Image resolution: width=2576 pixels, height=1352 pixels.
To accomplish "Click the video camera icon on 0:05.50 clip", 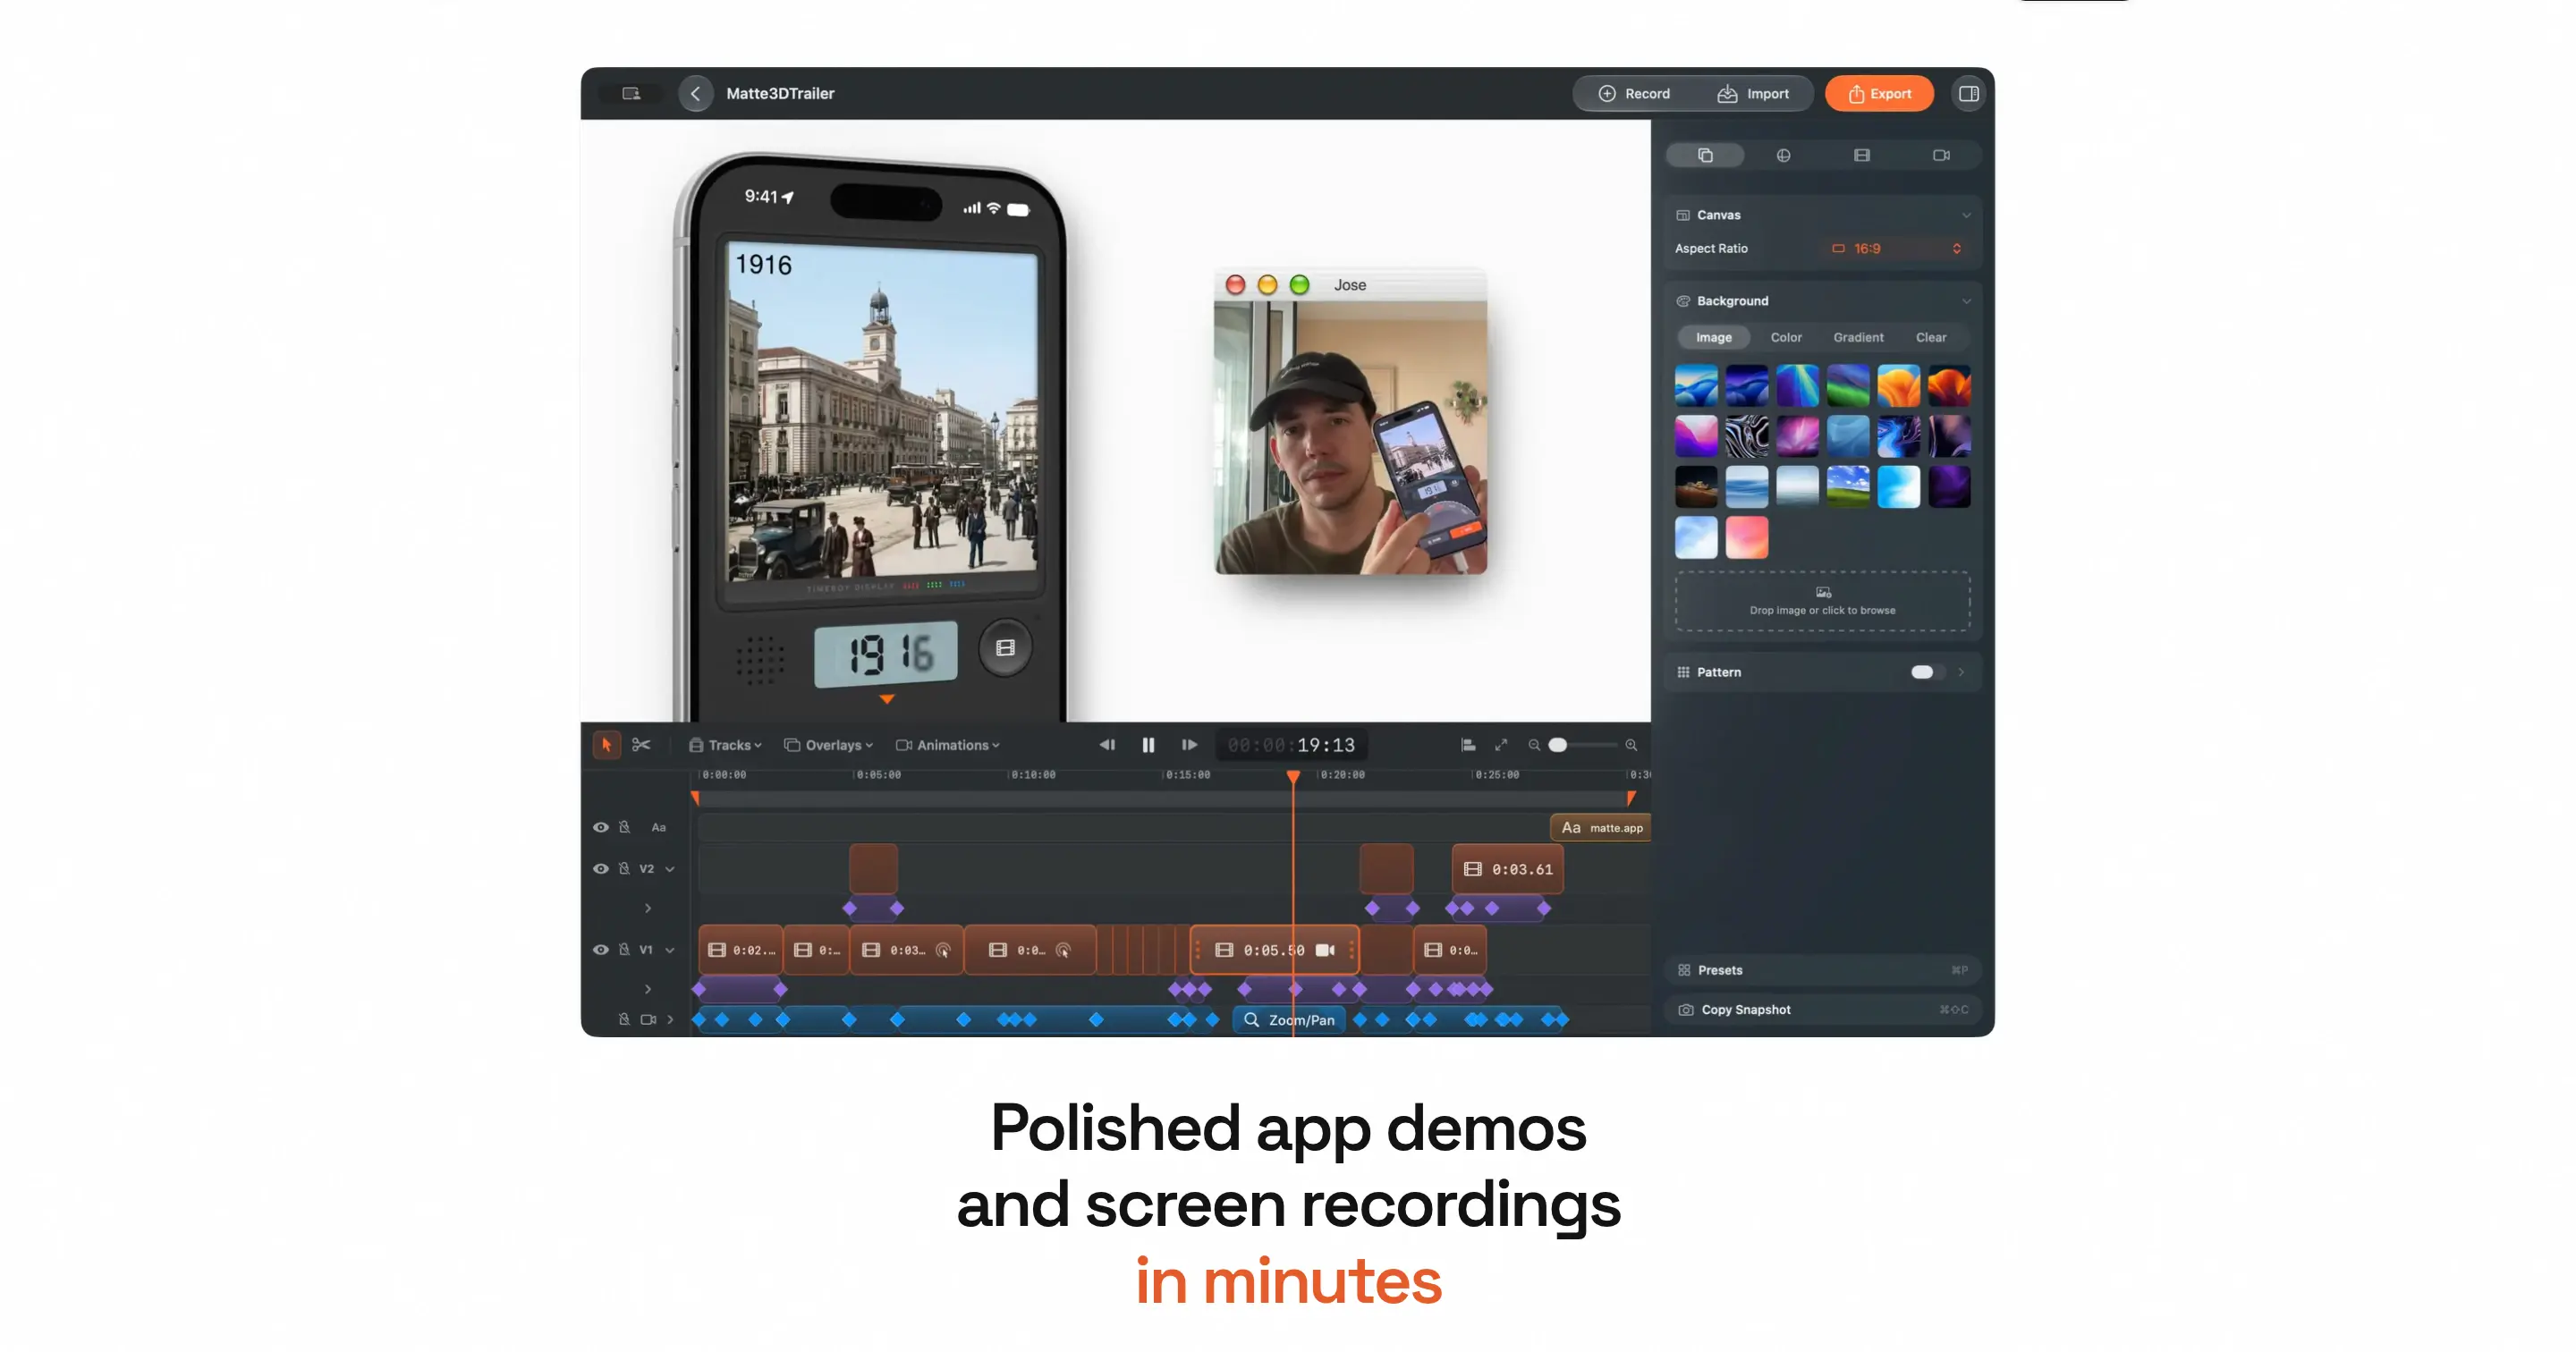I will tap(1325, 950).
